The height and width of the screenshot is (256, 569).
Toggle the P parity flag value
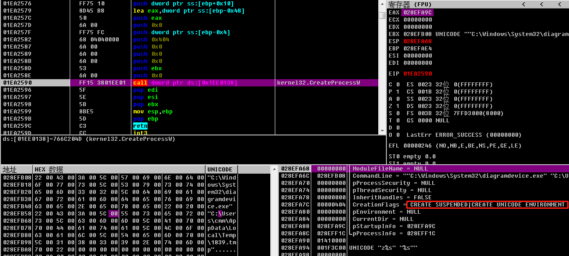[x=398, y=92]
